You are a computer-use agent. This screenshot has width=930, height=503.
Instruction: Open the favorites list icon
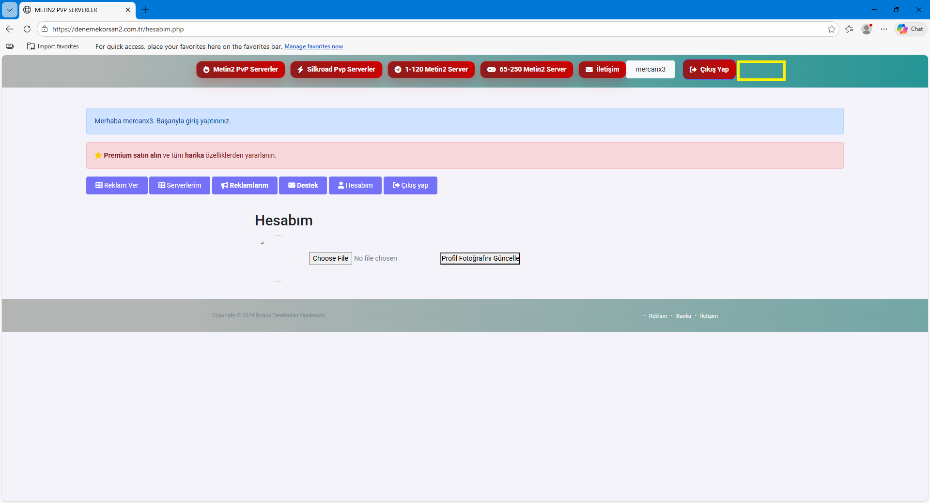[x=849, y=29]
